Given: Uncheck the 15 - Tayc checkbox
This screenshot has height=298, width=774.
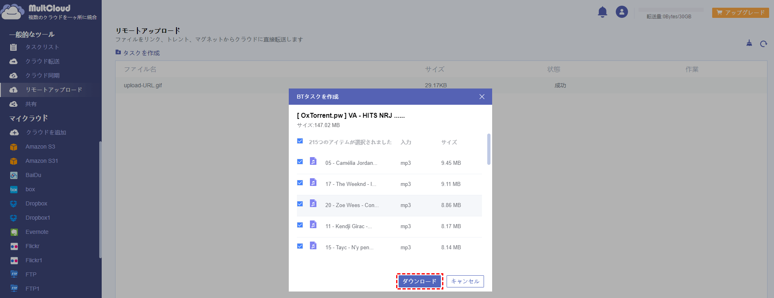Looking at the screenshot, I should point(300,246).
